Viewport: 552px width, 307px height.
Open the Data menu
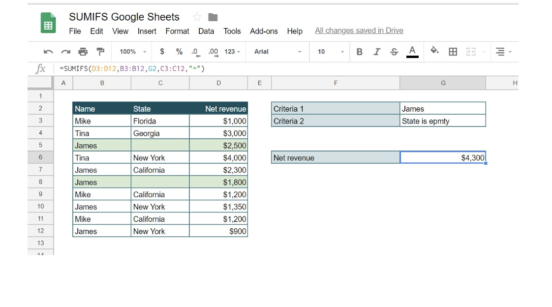click(x=206, y=31)
